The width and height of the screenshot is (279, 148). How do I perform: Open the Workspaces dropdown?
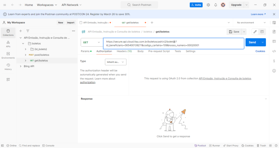47,5
